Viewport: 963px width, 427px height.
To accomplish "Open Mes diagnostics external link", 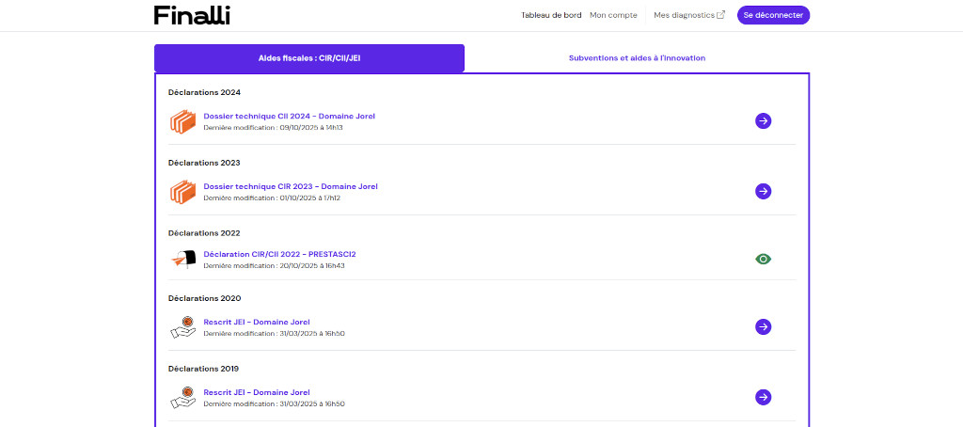I will [688, 15].
